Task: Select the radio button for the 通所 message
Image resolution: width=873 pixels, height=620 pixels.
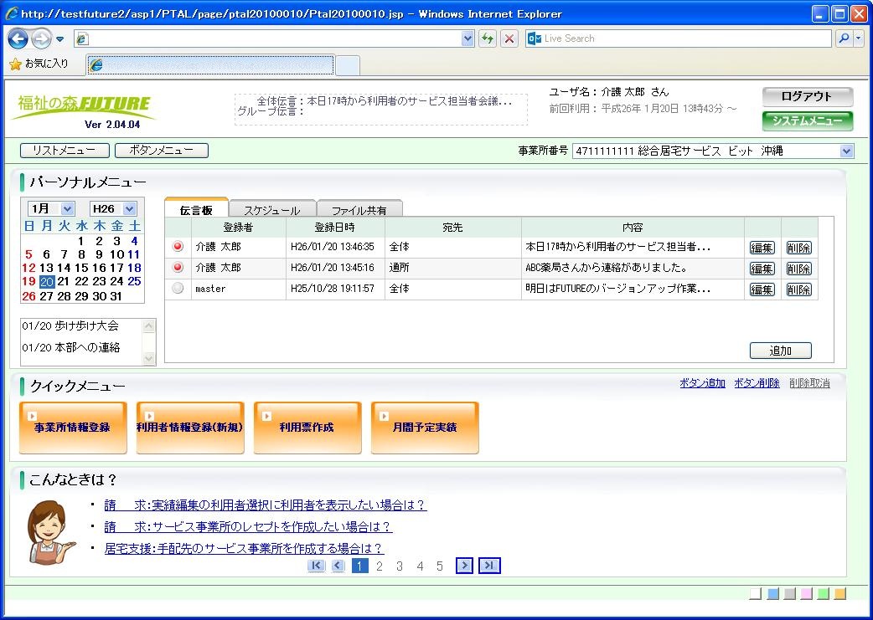Action: pyautogui.click(x=178, y=268)
